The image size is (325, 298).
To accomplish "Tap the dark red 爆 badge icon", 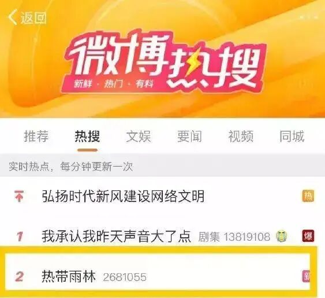I will (x=308, y=236).
